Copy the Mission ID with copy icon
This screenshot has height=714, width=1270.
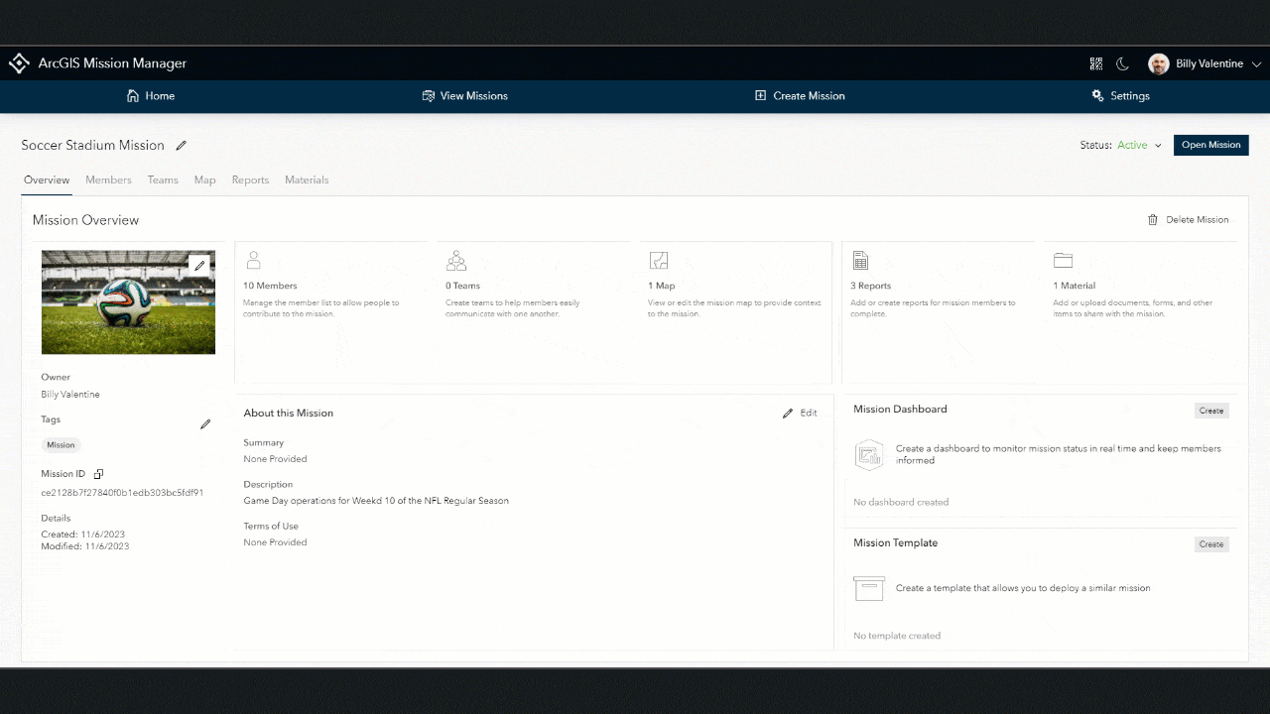(x=98, y=474)
